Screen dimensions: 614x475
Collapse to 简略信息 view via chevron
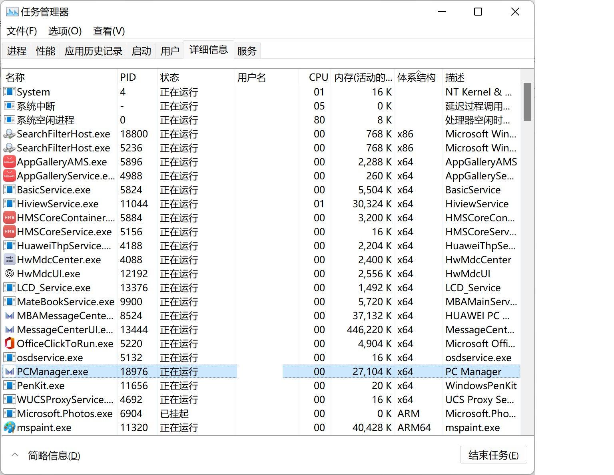15,455
